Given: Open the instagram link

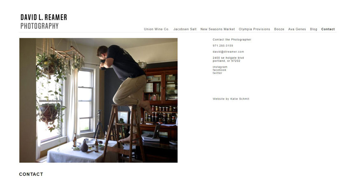Looking at the screenshot, I should tap(220, 67).
